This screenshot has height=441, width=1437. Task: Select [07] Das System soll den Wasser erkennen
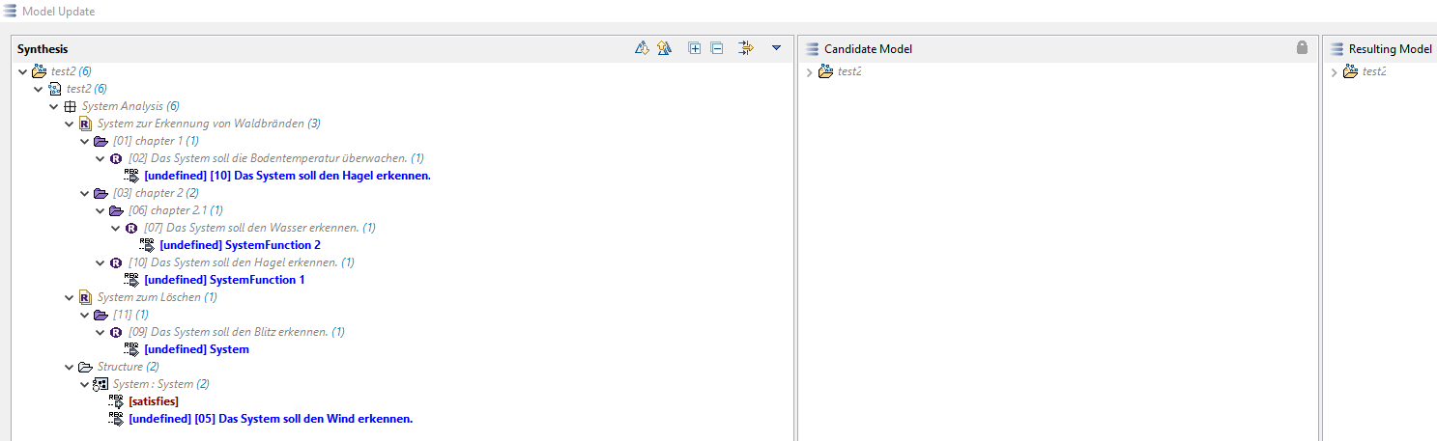pos(260,228)
